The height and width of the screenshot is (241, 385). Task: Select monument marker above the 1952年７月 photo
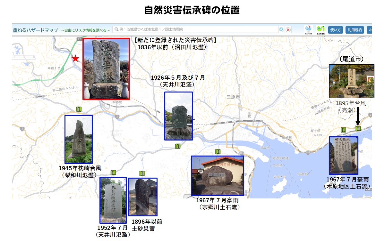pos(113,173)
